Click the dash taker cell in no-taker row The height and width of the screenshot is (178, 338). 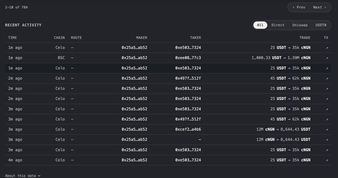pos(199,140)
